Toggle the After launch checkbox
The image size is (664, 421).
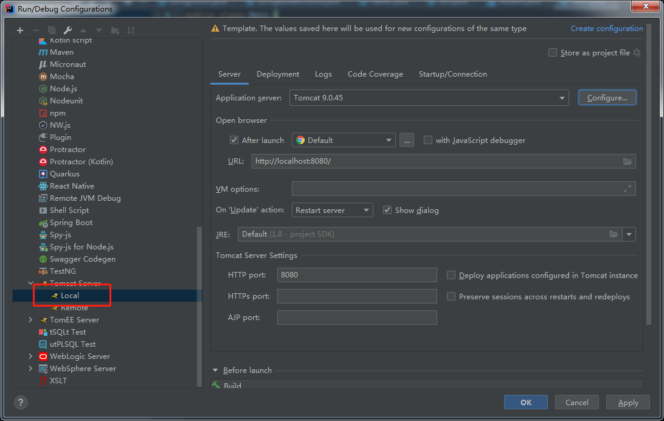tap(233, 140)
